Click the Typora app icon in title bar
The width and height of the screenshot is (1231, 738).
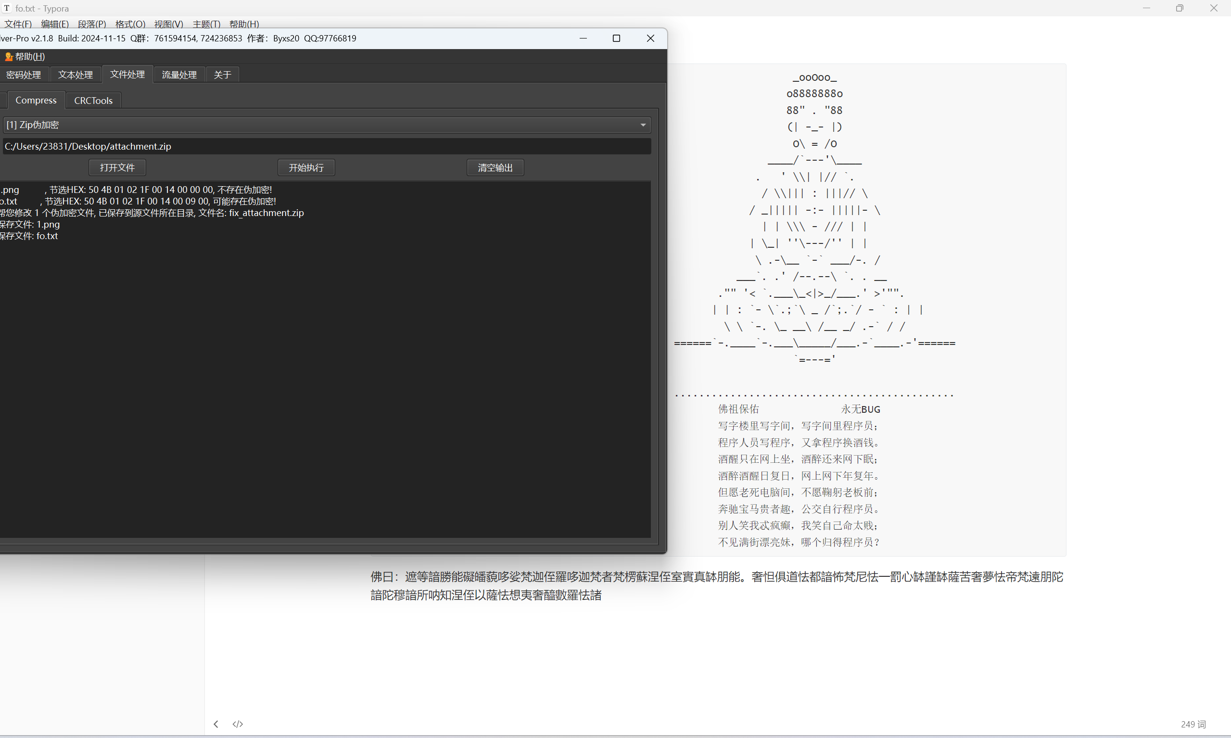point(7,8)
